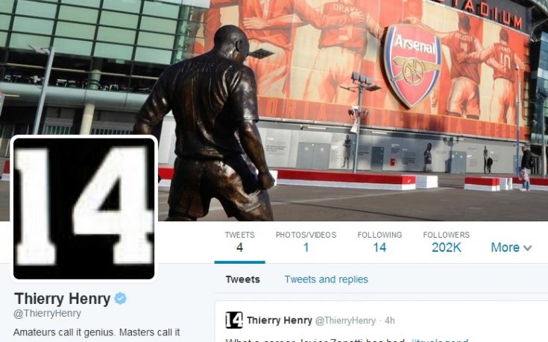Select the Tweets count tab
The height and width of the screenshot is (342, 548).
point(240,241)
